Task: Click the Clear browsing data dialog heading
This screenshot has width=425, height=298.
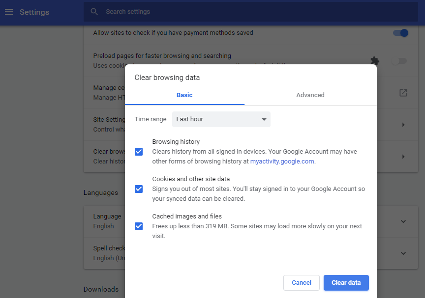Action: click(x=167, y=78)
